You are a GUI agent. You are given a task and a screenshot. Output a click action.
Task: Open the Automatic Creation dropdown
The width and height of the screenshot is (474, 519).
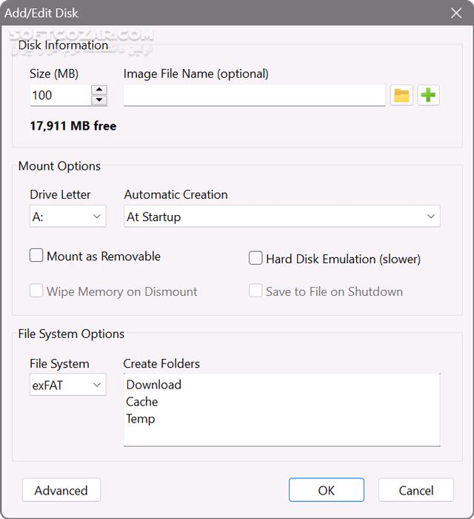pos(281,216)
